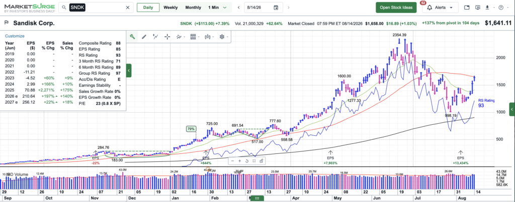Click the download icon
Viewport: 515px width, 202px height.
487,8
